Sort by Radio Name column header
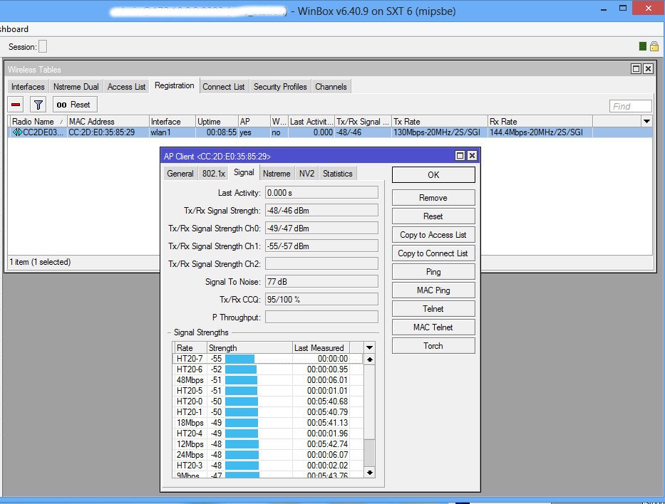665x504 pixels. tap(37, 122)
